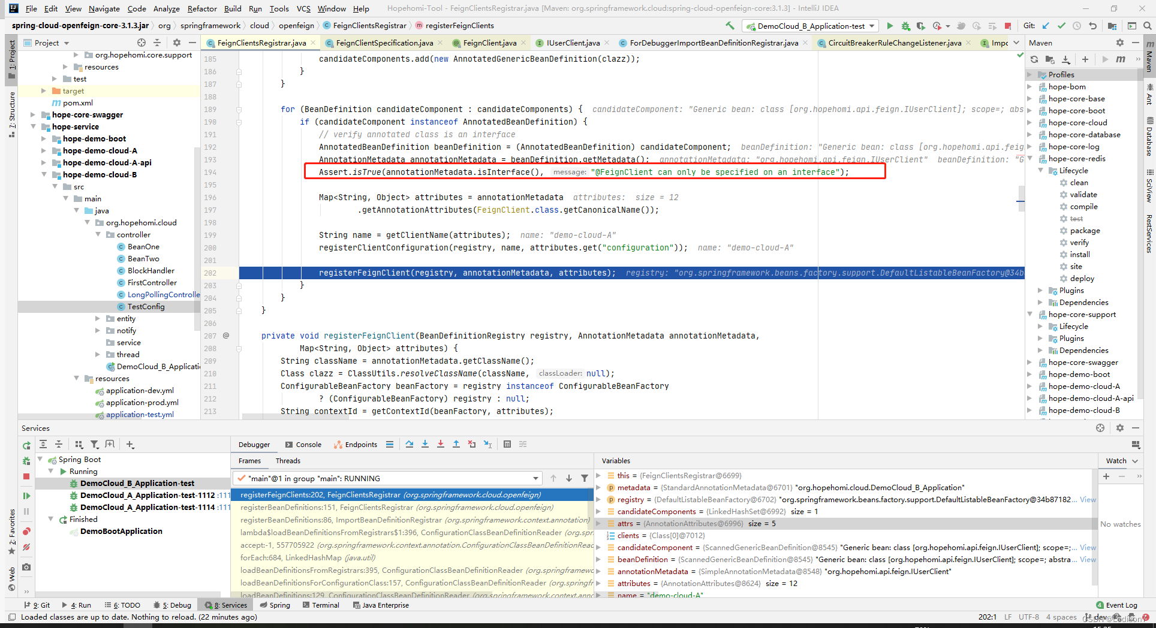Click Force Step Into red arrow icon
Screen dimensions: 1156x628
tap(441, 444)
